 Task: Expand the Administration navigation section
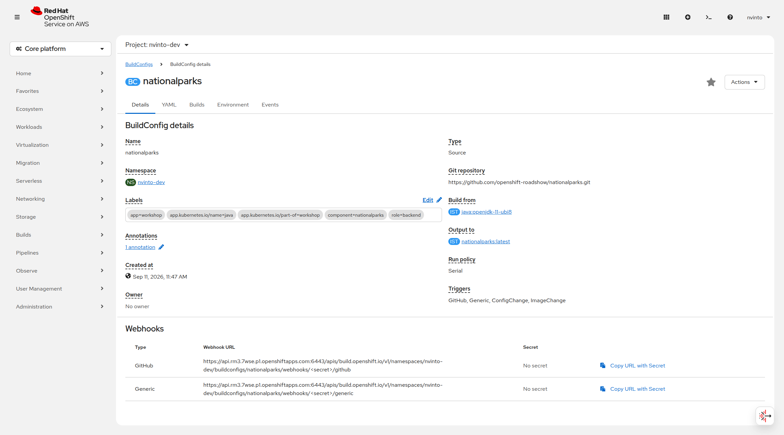pyautogui.click(x=60, y=307)
